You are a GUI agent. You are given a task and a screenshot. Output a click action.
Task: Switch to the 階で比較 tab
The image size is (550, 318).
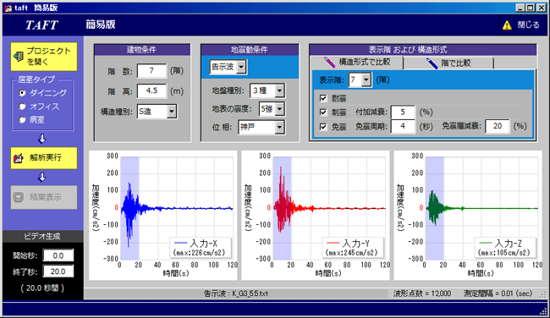448,63
